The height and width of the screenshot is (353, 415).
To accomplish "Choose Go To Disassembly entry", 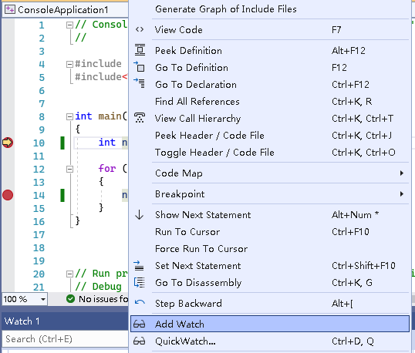I will 270,282.
